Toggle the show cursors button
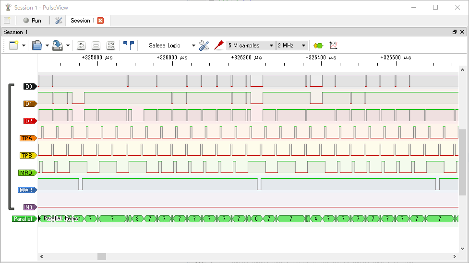The image size is (469, 263). (x=128, y=46)
